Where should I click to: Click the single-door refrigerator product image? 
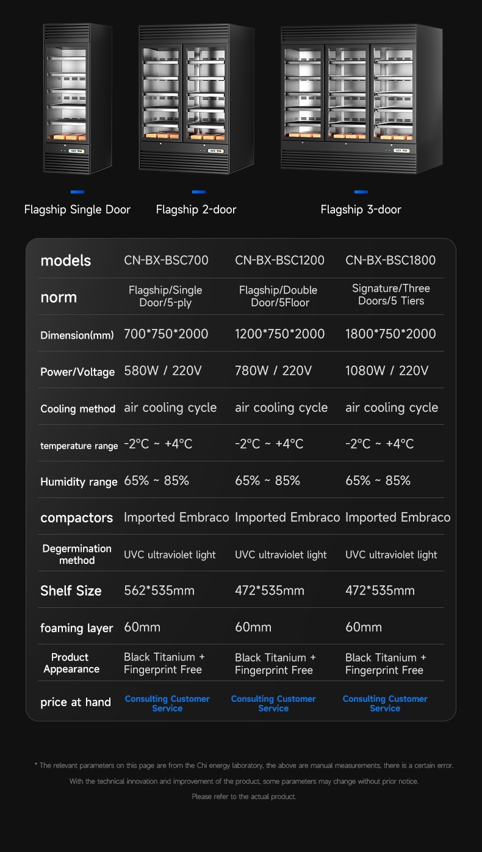coord(77,99)
